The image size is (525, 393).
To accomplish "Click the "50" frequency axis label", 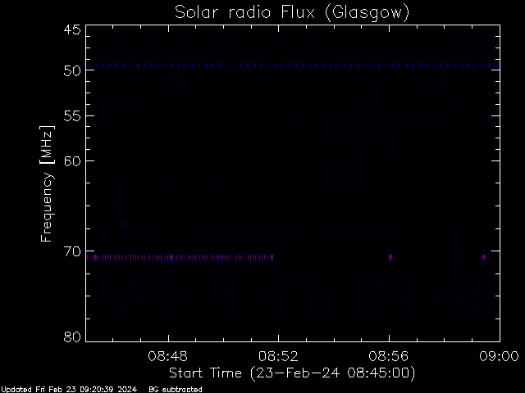I will point(72,71).
